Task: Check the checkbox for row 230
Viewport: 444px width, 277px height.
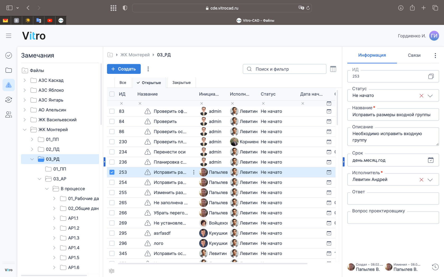Action: point(112,142)
